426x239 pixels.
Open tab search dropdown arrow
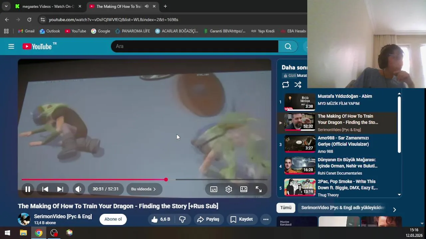6,6
